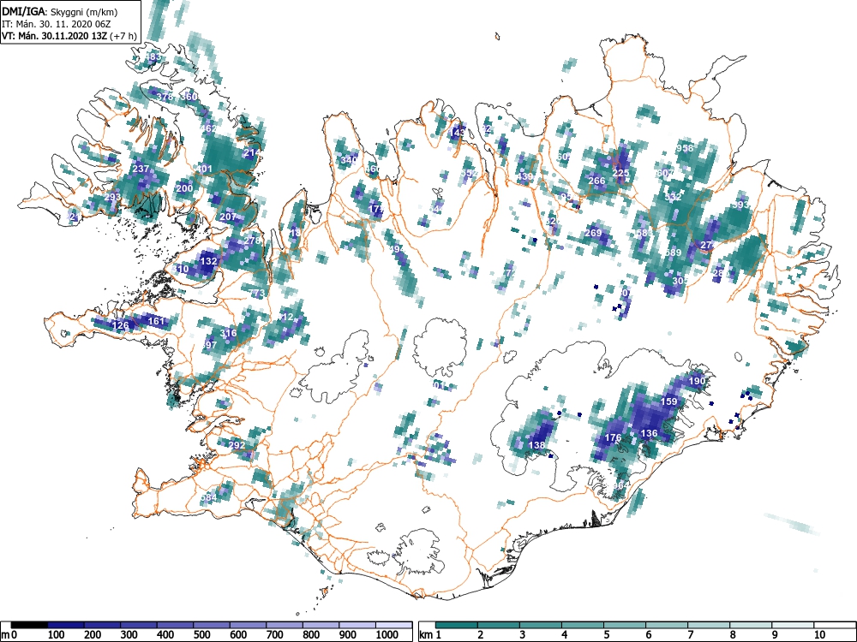Viewport: 857px width, 642px height.
Task: Click the 'km 1' label in the kilometre legend
Action: pyautogui.click(x=429, y=634)
